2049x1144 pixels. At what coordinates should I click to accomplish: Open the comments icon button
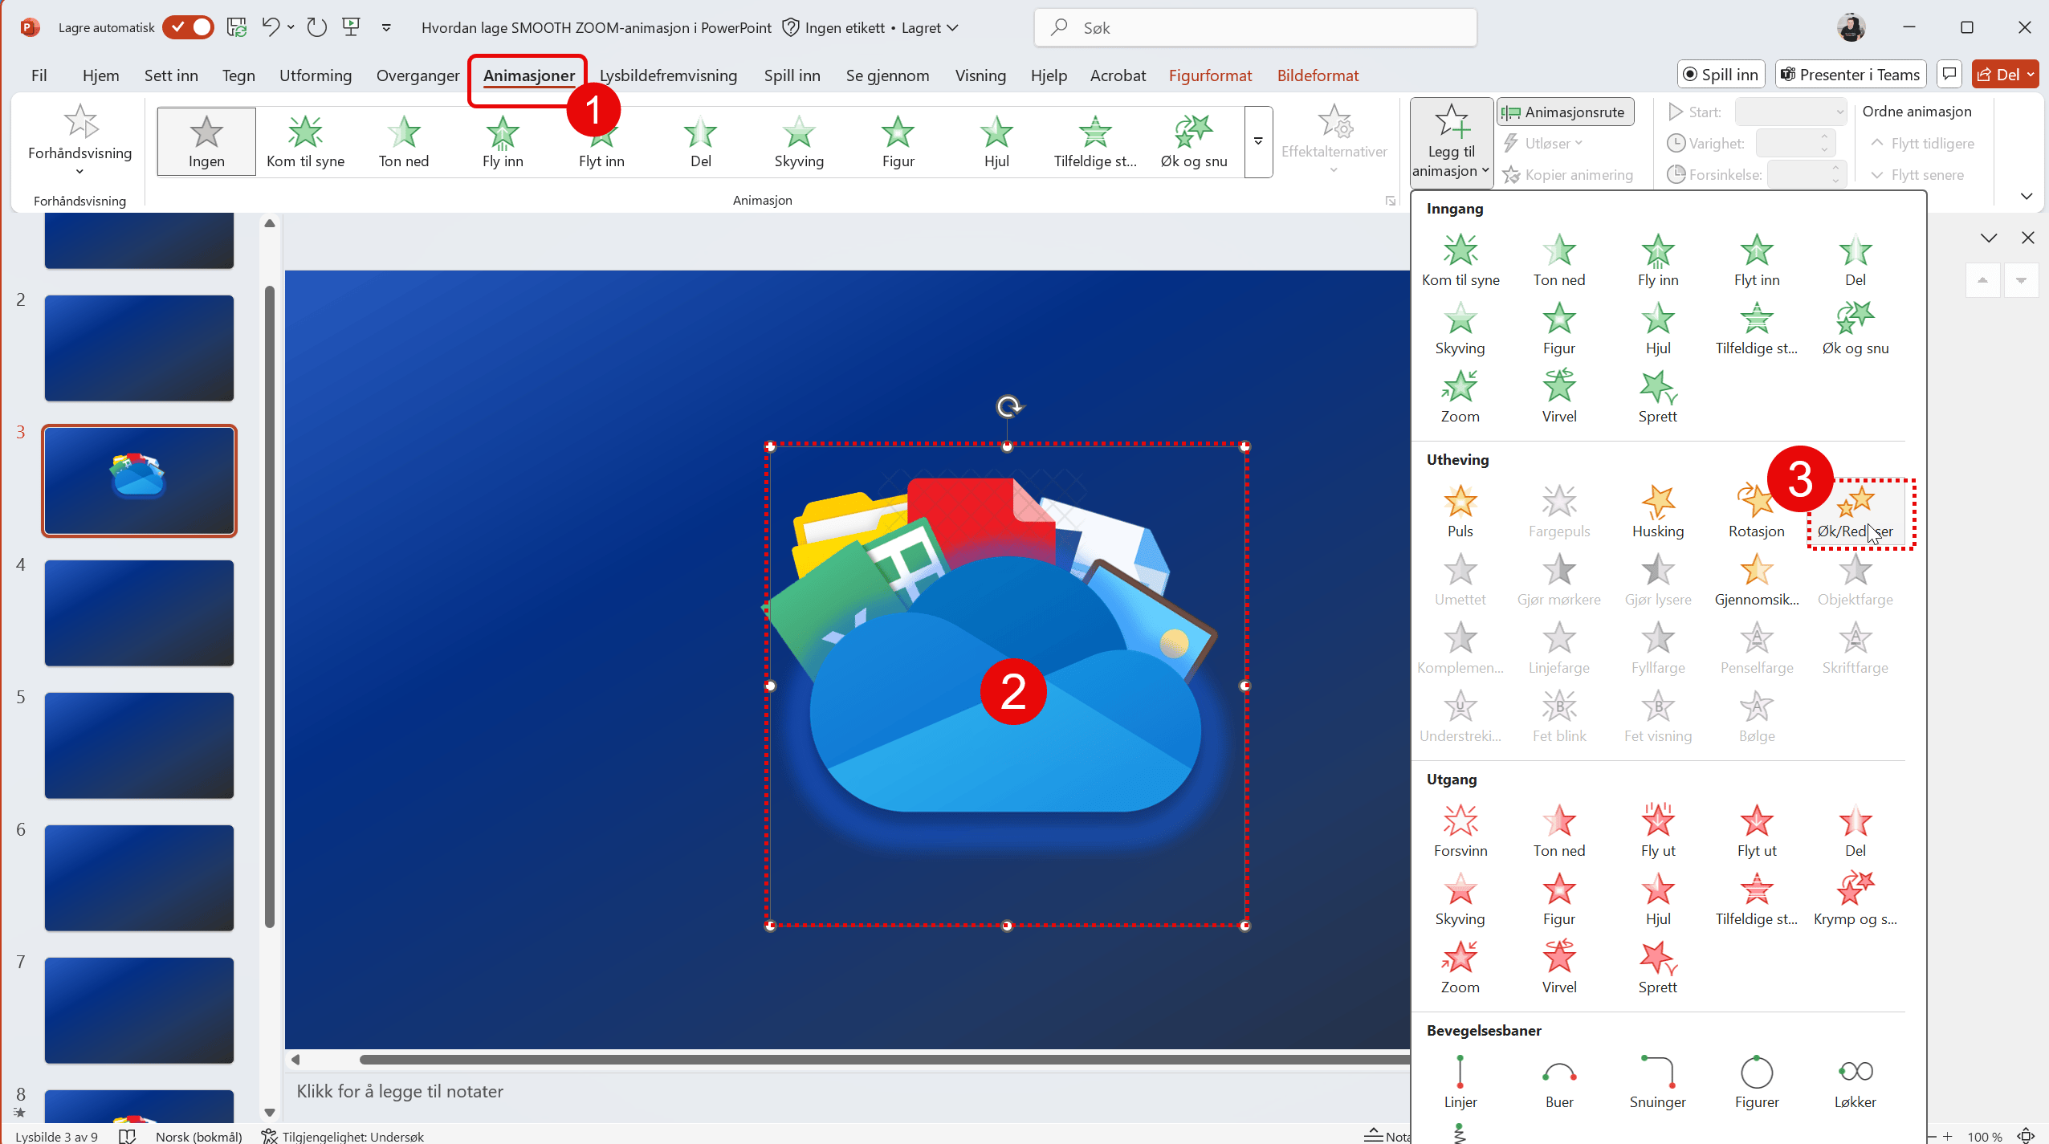click(x=1949, y=75)
